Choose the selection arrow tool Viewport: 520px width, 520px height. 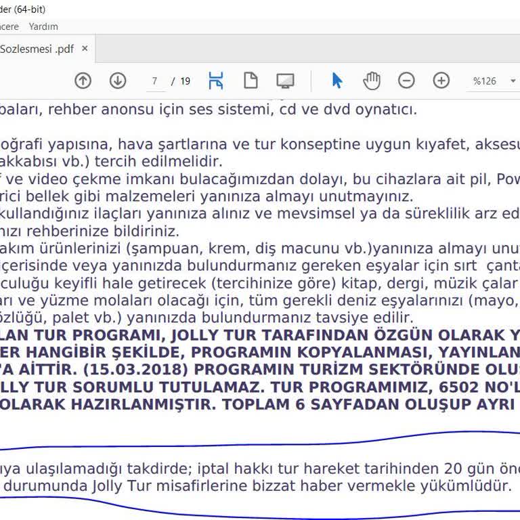(x=337, y=81)
